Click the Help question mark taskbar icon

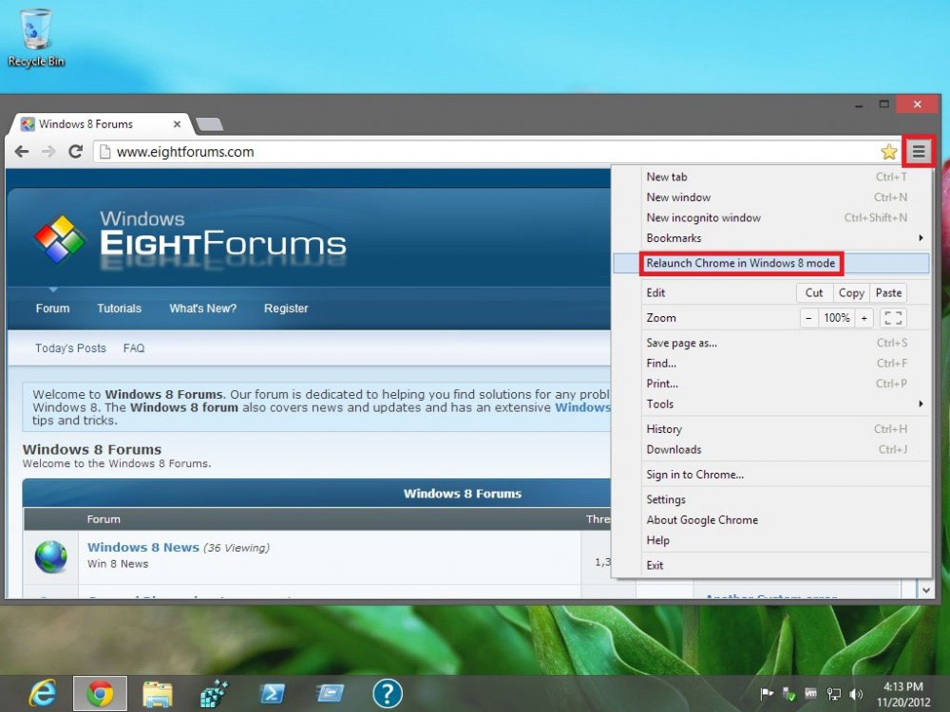387,693
